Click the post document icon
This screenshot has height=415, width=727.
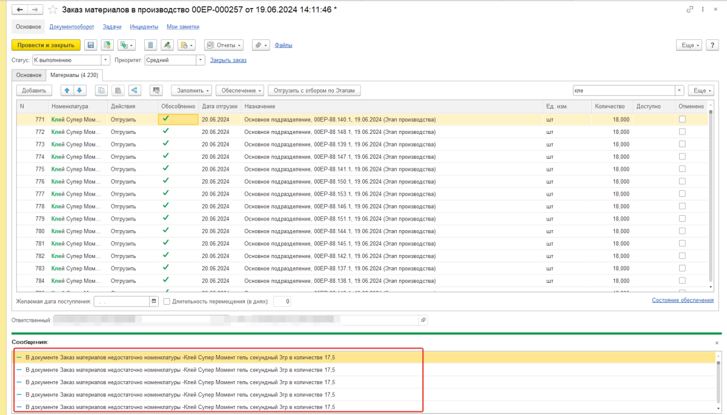click(x=108, y=45)
